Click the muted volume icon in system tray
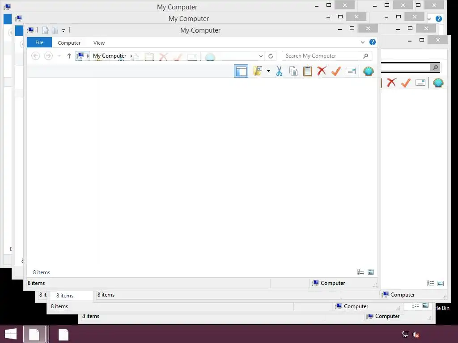Image resolution: width=458 pixels, height=343 pixels. click(416, 334)
